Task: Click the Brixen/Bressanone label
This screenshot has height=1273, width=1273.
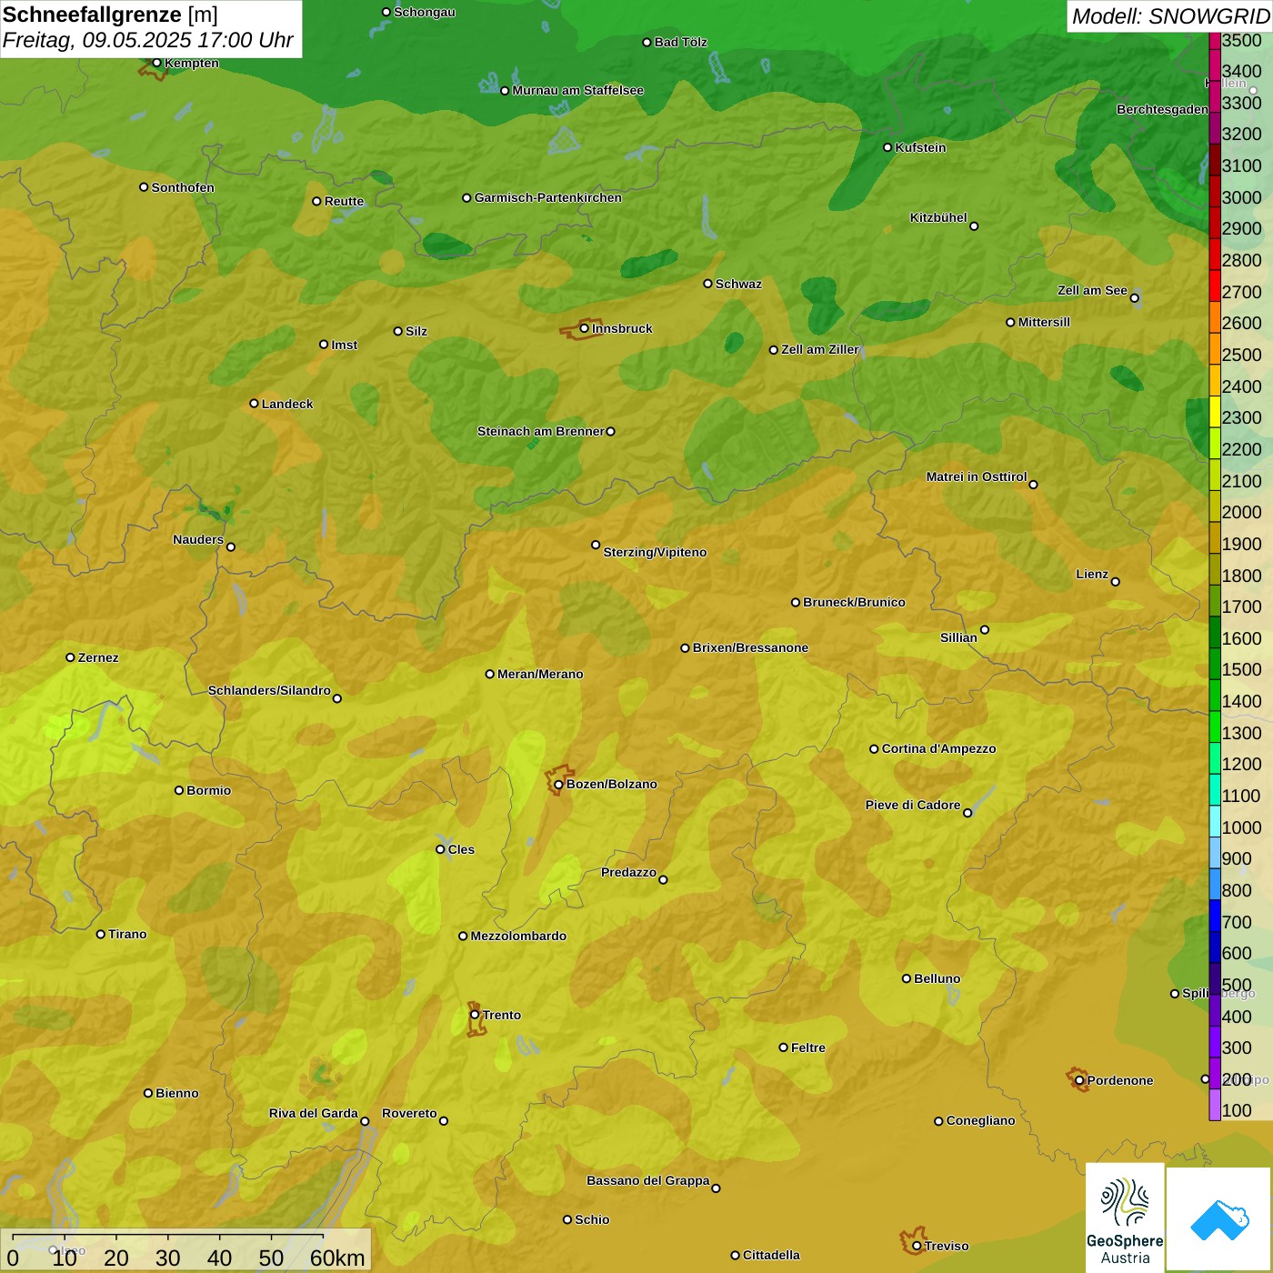Action: click(750, 647)
